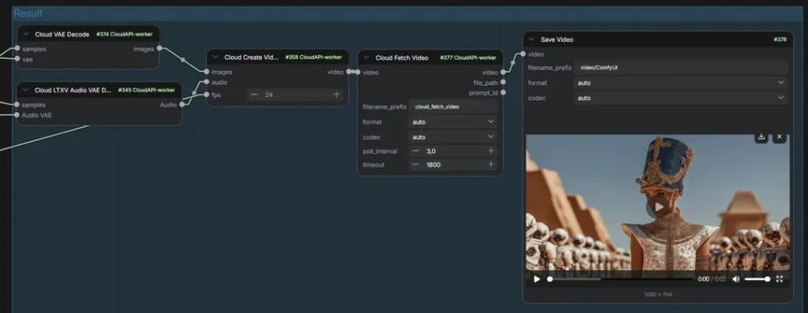Close the video preview
Image resolution: width=808 pixels, height=313 pixels.
(x=779, y=137)
